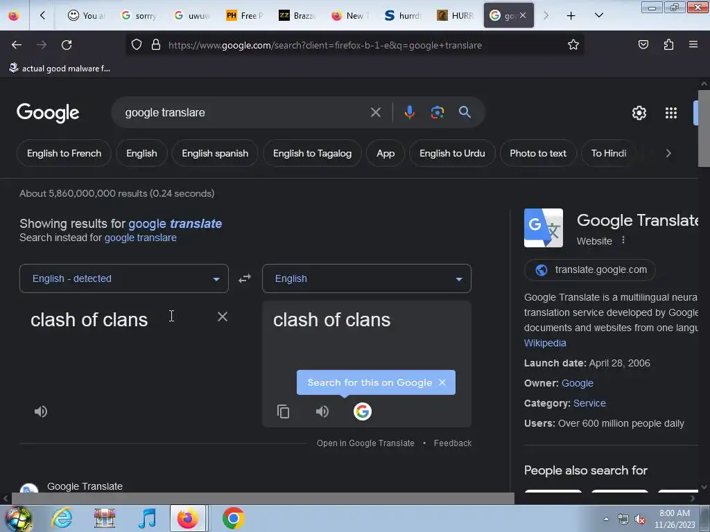710x532 pixels.
Task: Open the target language English dropdown
Action: click(x=366, y=278)
